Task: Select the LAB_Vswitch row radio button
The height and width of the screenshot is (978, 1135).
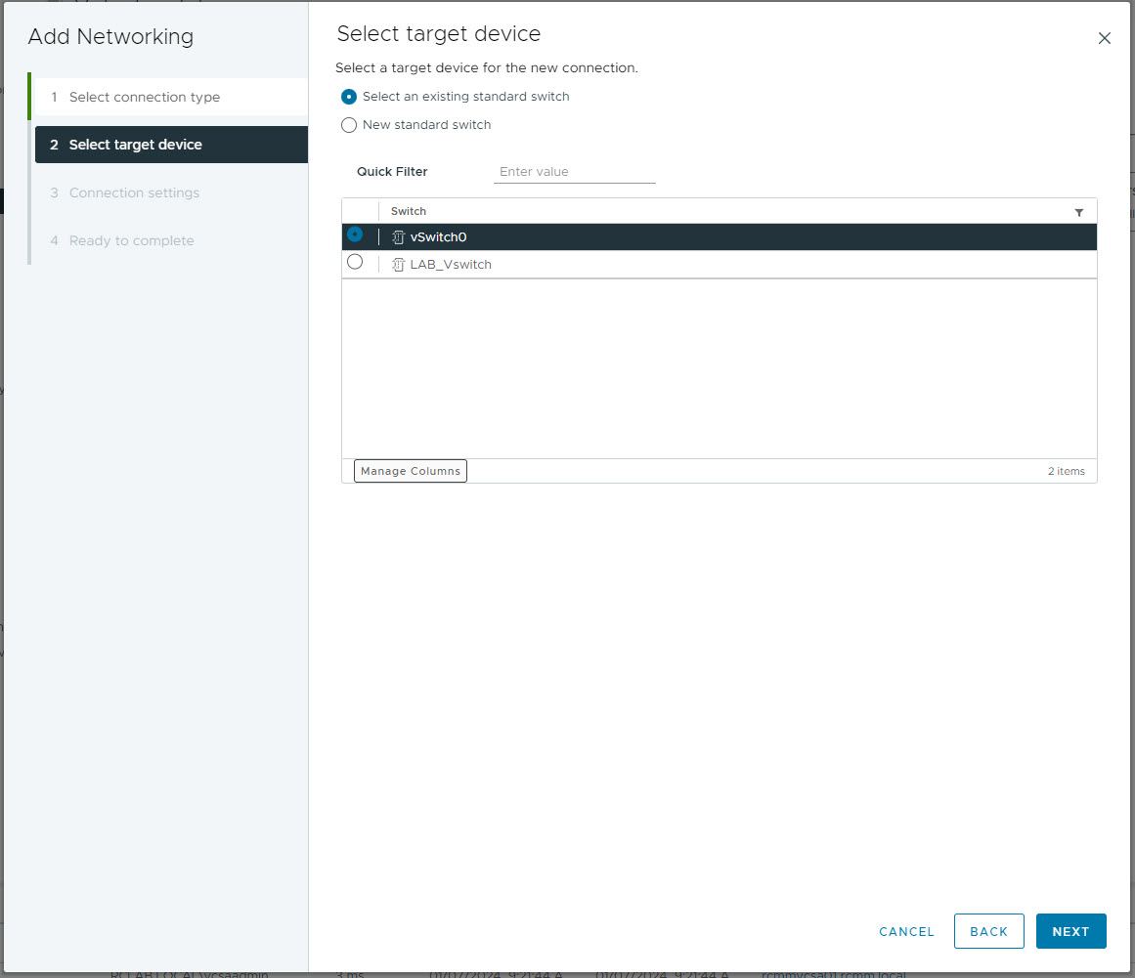Action: tap(355, 262)
